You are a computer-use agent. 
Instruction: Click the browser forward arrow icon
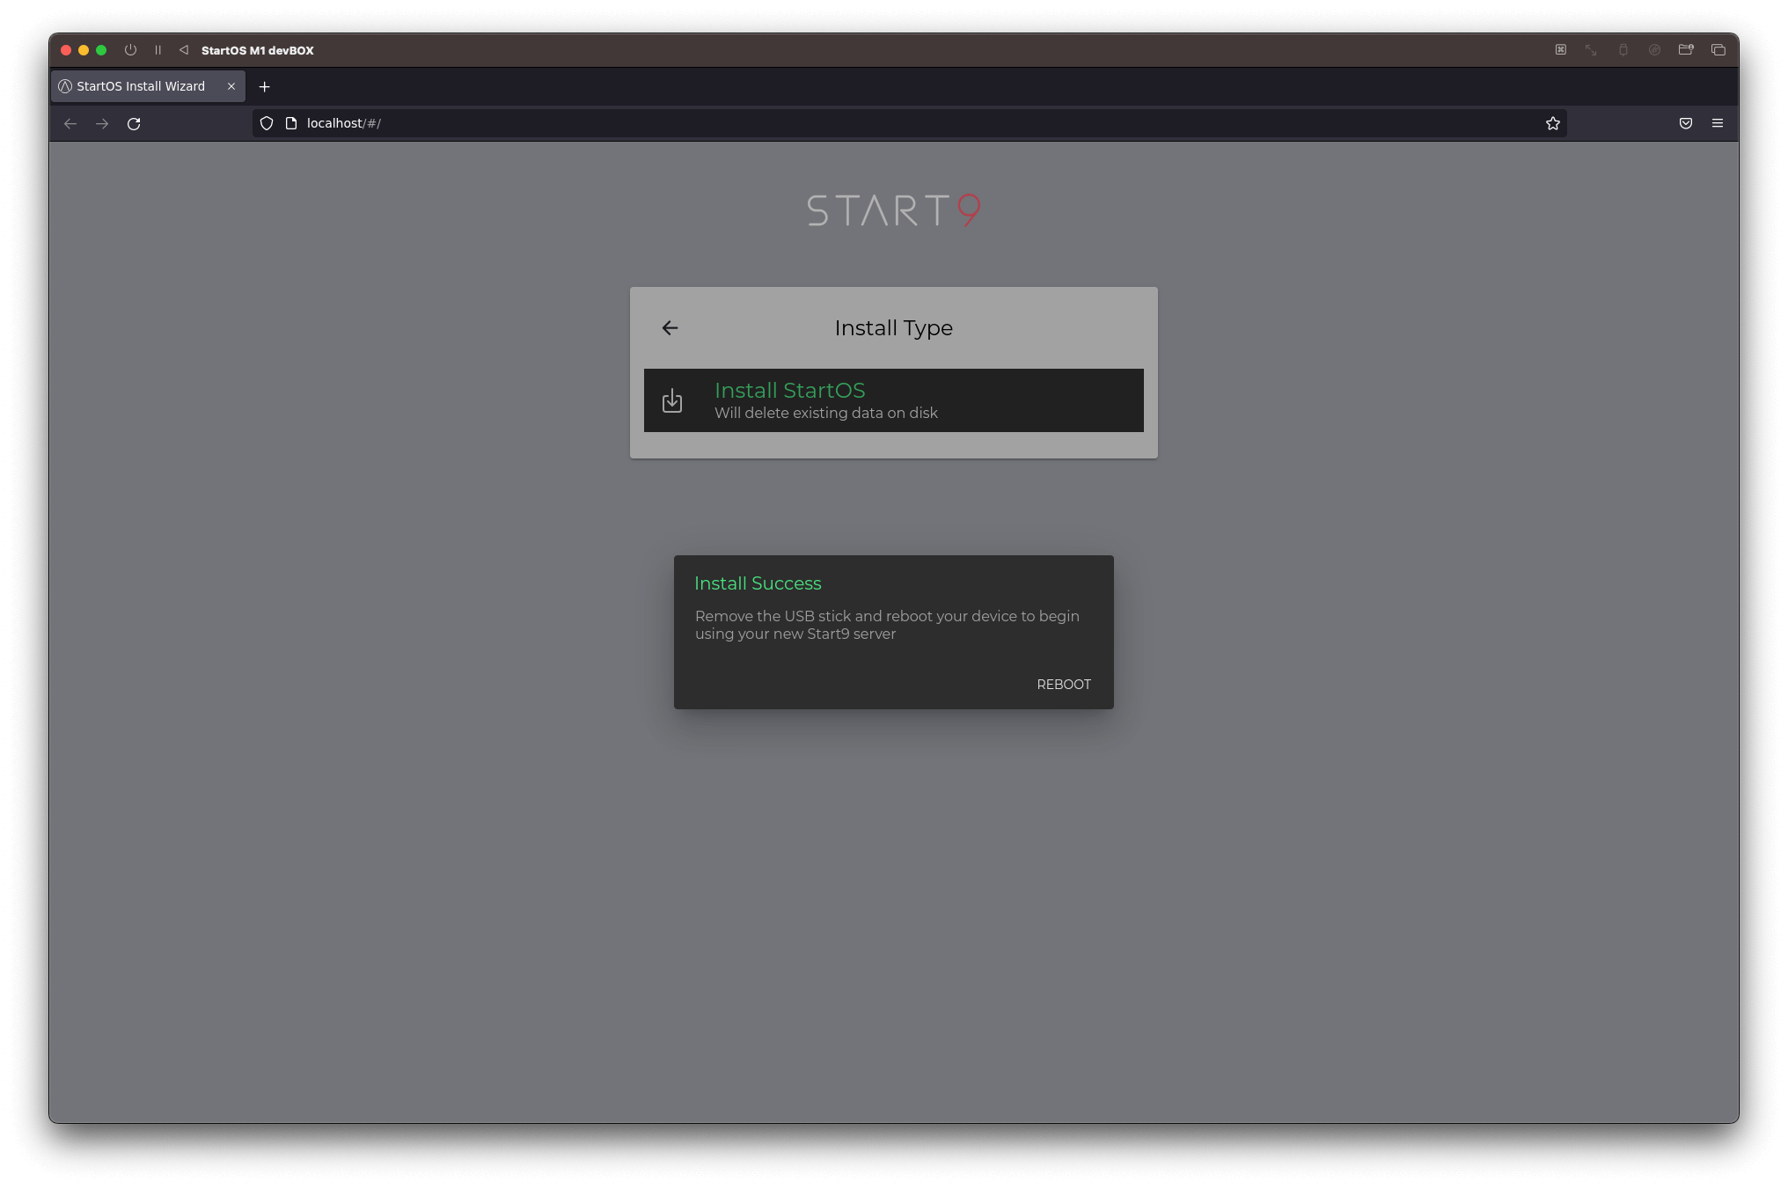[102, 123]
